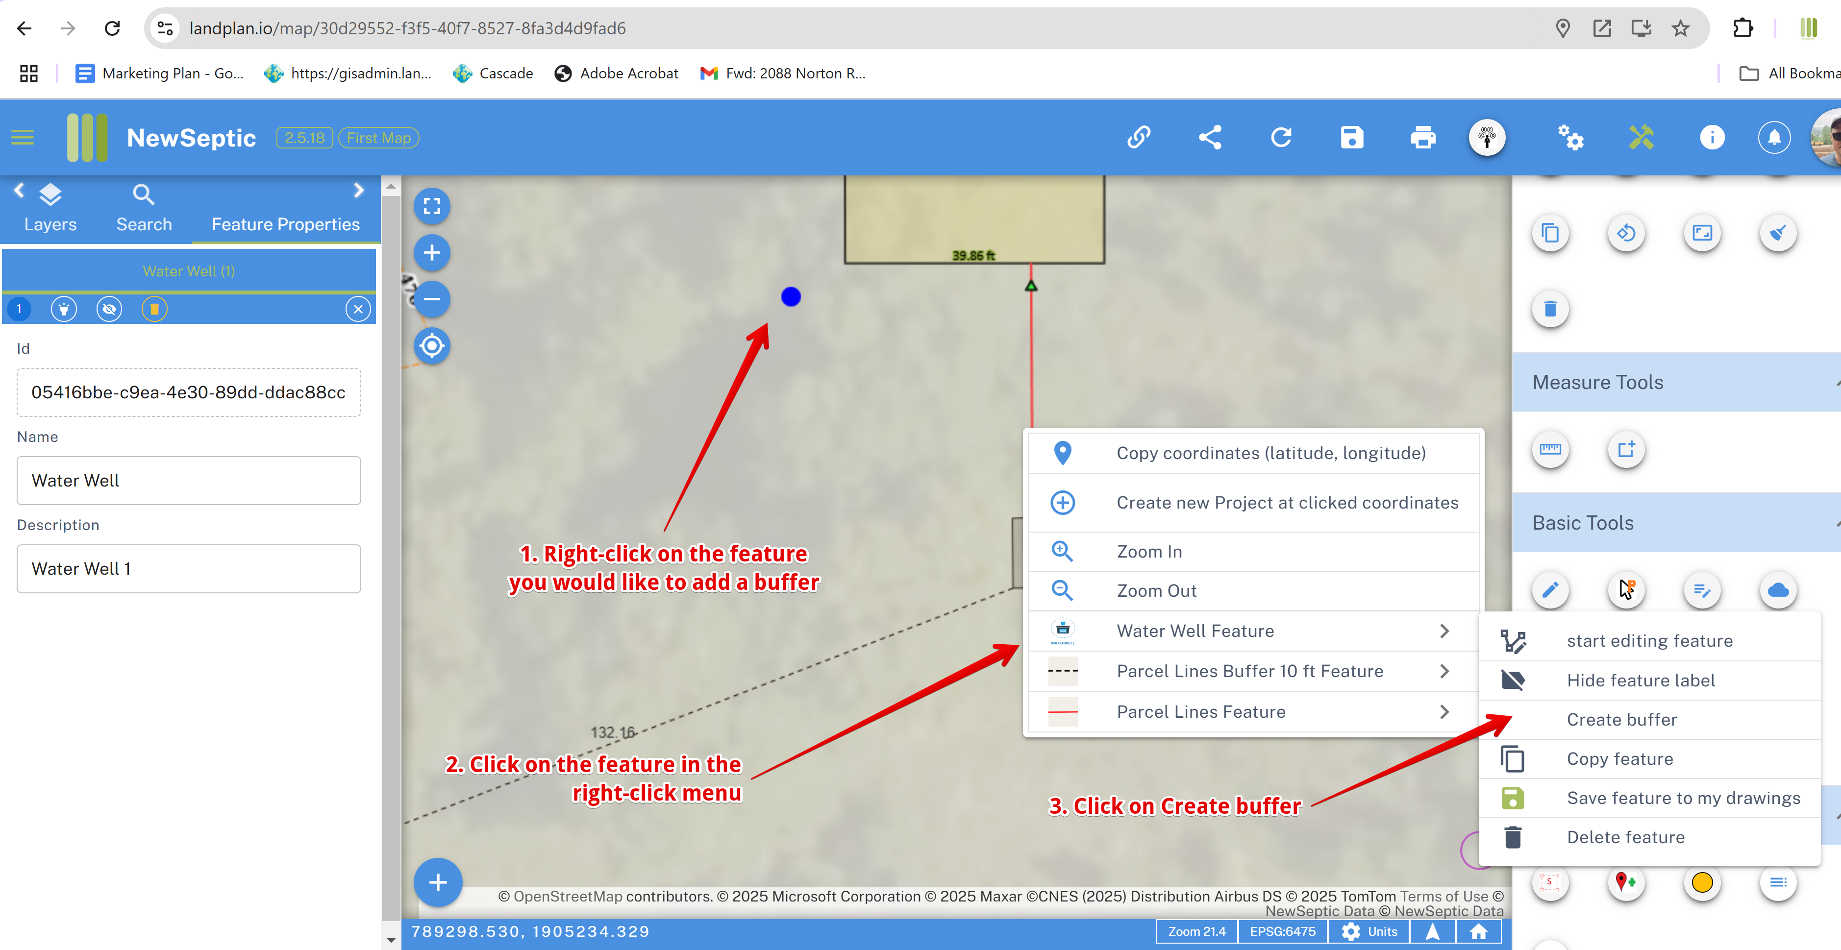Select Copy feature option
Image resolution: width=1841 pixels, height=950 pixels.
tap(1649, 759)
